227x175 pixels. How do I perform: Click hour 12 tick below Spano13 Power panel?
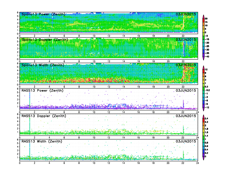click(x=109, y=36)
